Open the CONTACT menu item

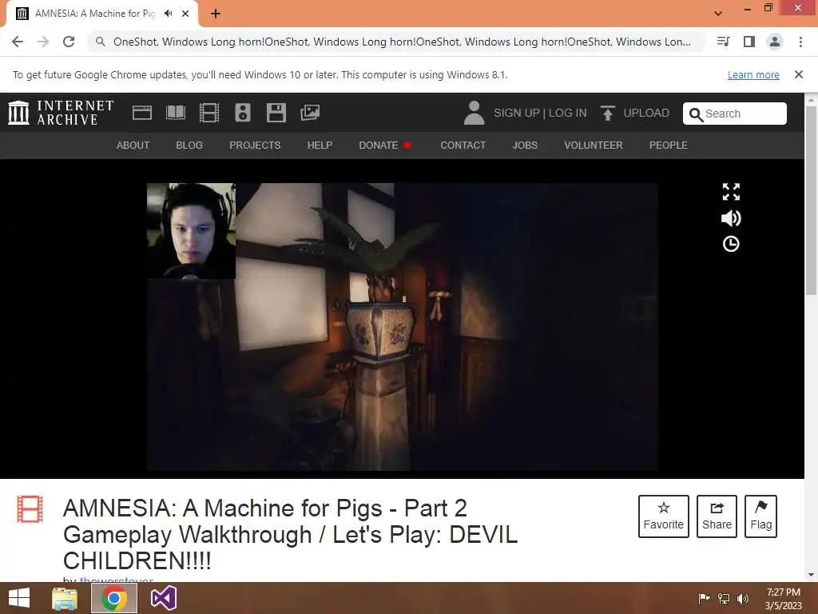coord(463,146)
